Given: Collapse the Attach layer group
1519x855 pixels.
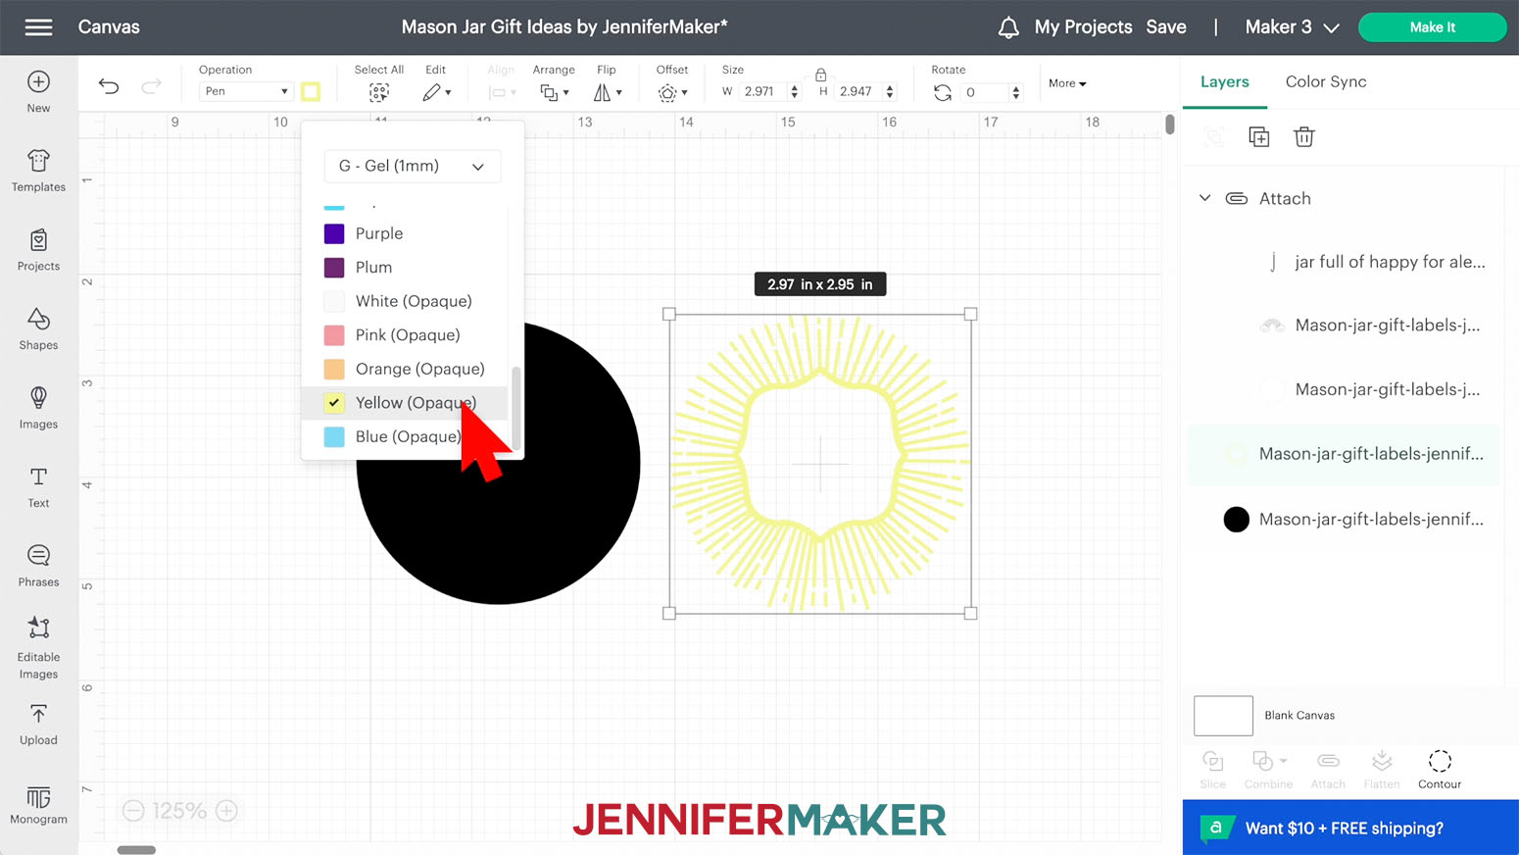Looking at the screenshot, I should click(x=1205, y=198).
